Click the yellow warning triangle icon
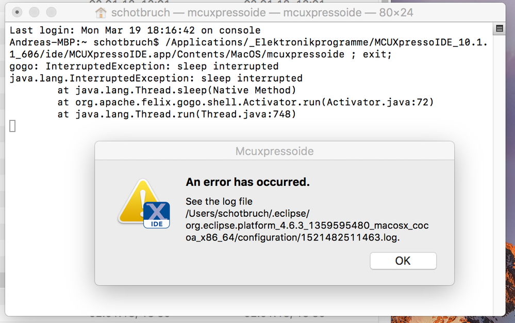Image resolution: width=515 pixels, height=323 pixels. tap(135, 201)
